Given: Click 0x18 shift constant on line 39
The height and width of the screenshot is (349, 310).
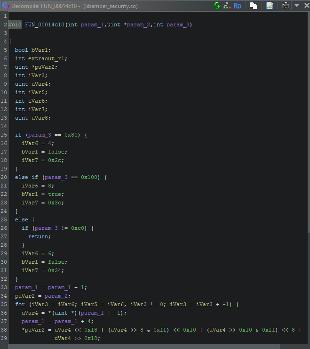Looking at the screenshot, I should (x=91, y=338).
